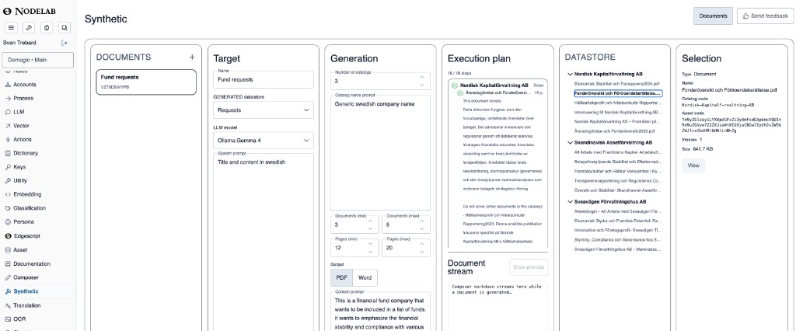Select Word as output format
Viewport: 796px width, 331px height.
365,277
